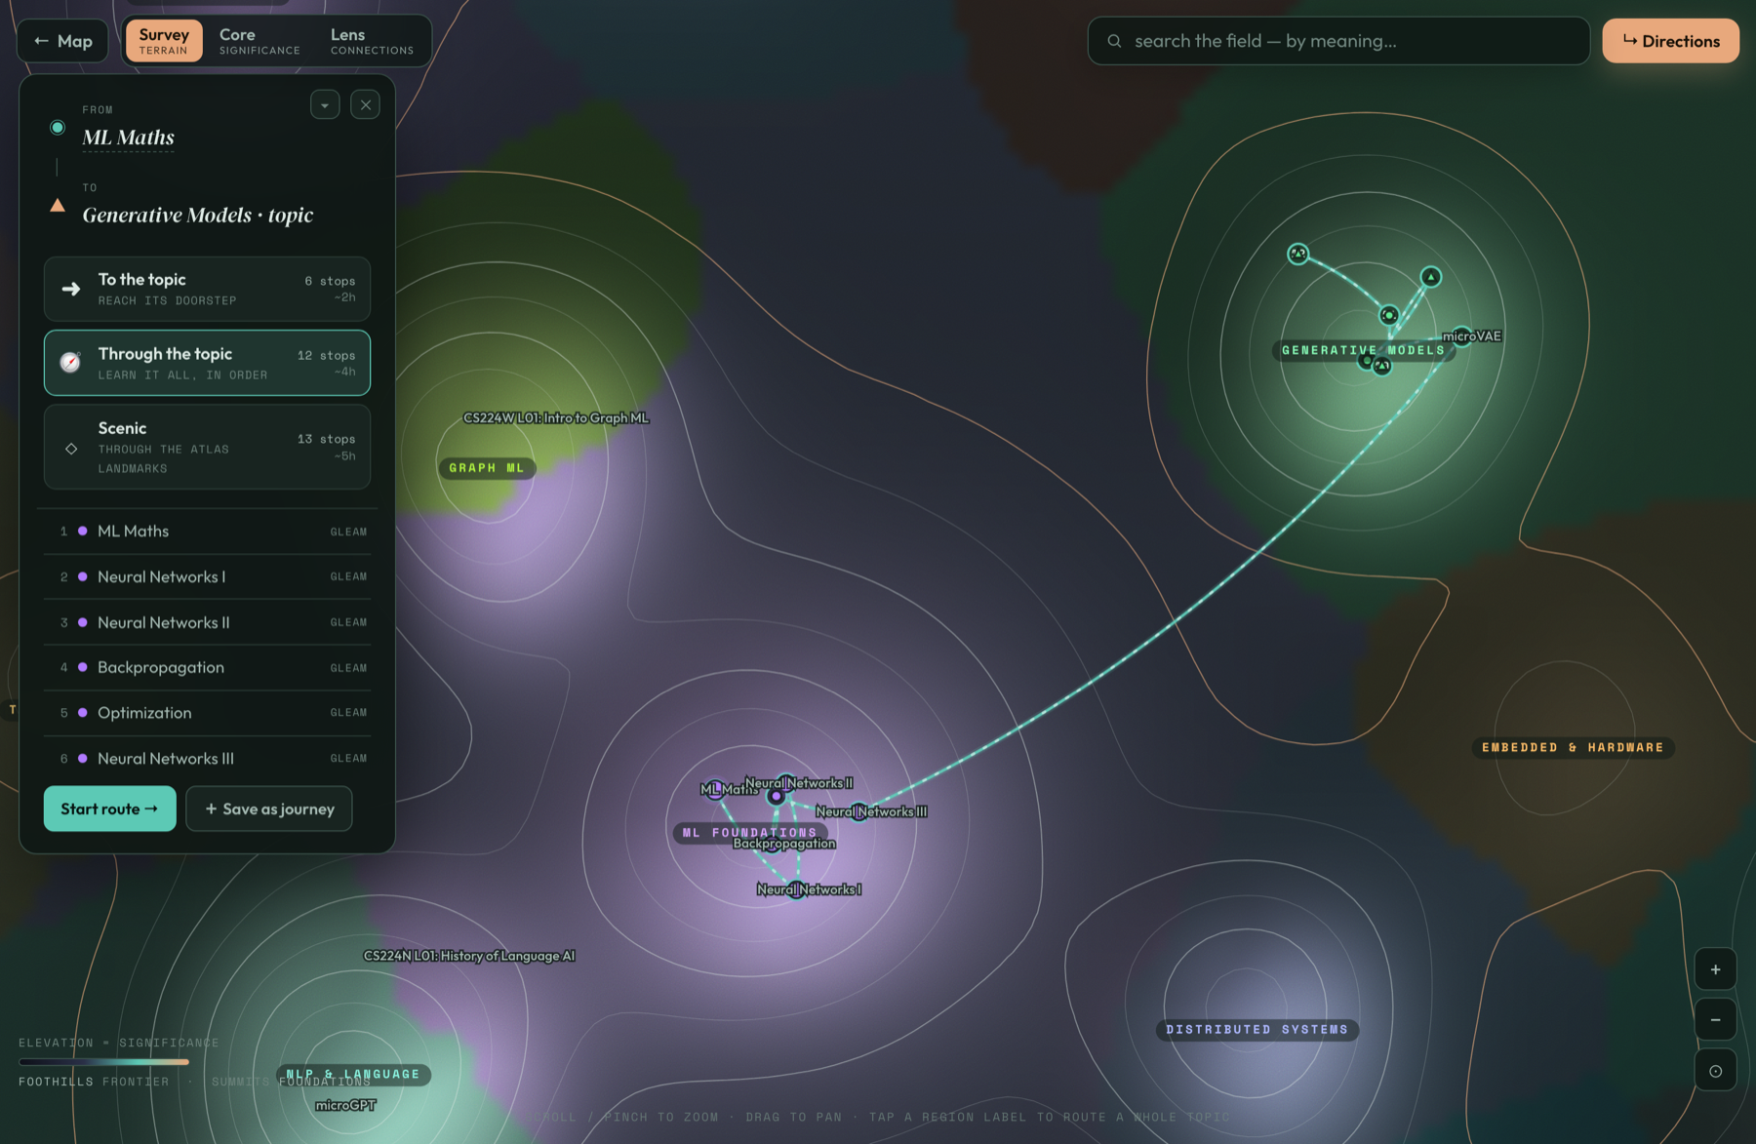Click solid triangle node above microVAE
This screenshot has height=1144, width=1756.
pos(1430,277)
